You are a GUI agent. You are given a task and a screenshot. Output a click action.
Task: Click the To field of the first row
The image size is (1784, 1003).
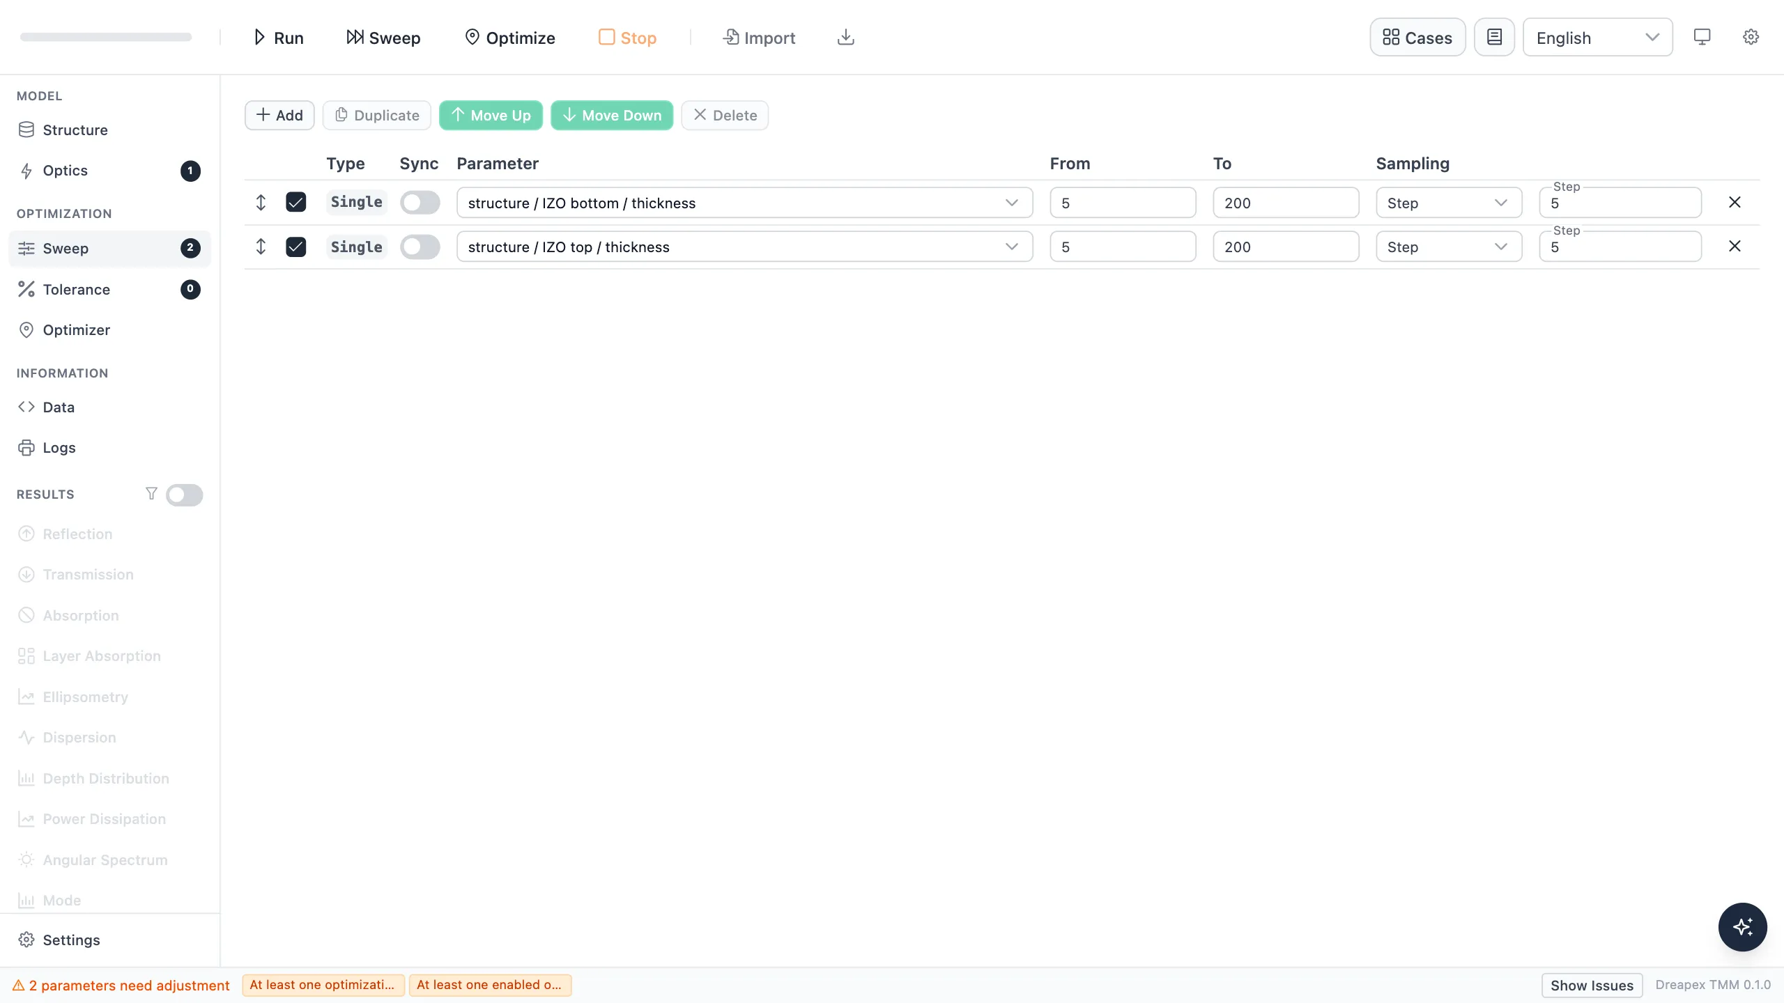click(1286, 203)
